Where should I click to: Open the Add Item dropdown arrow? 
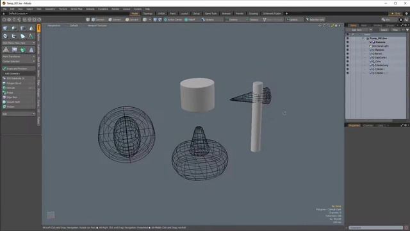pyautogui.click(x=370, y=30)
